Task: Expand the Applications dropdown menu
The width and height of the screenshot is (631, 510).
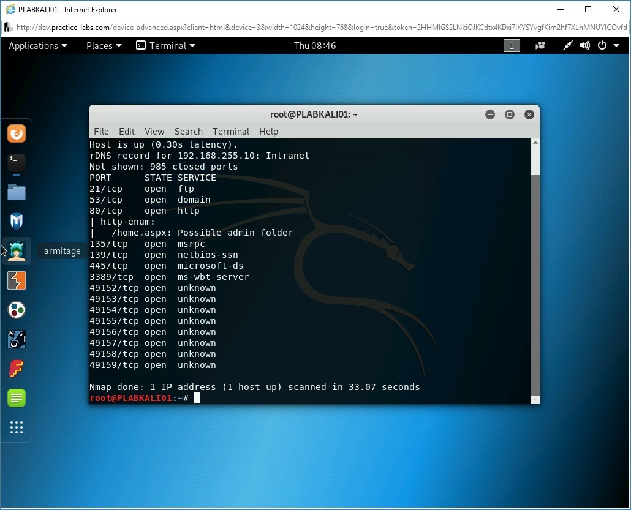Action: pos(37,46)
